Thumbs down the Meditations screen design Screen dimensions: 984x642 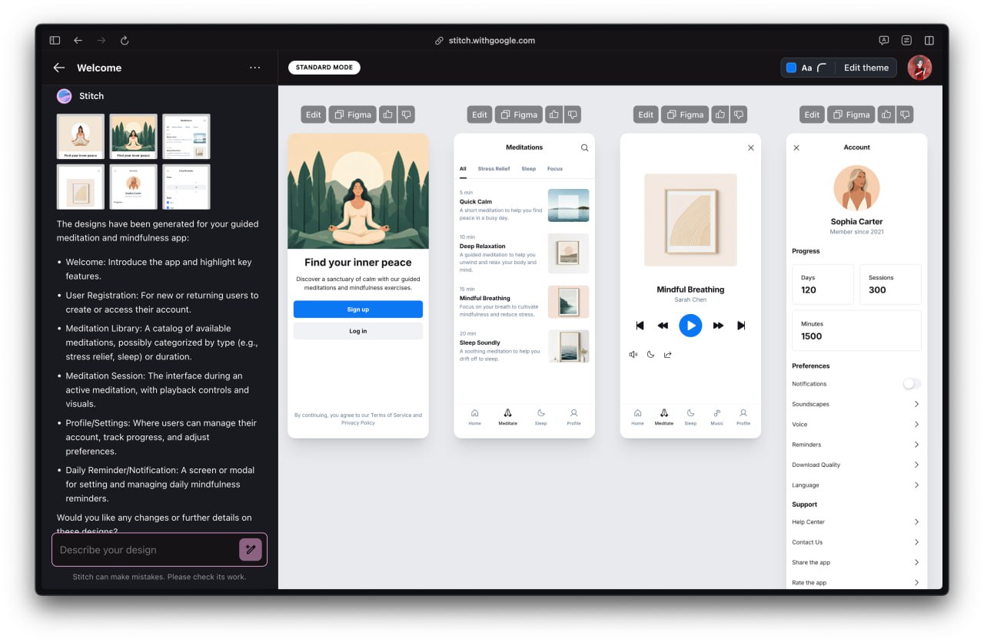[573, 114]
